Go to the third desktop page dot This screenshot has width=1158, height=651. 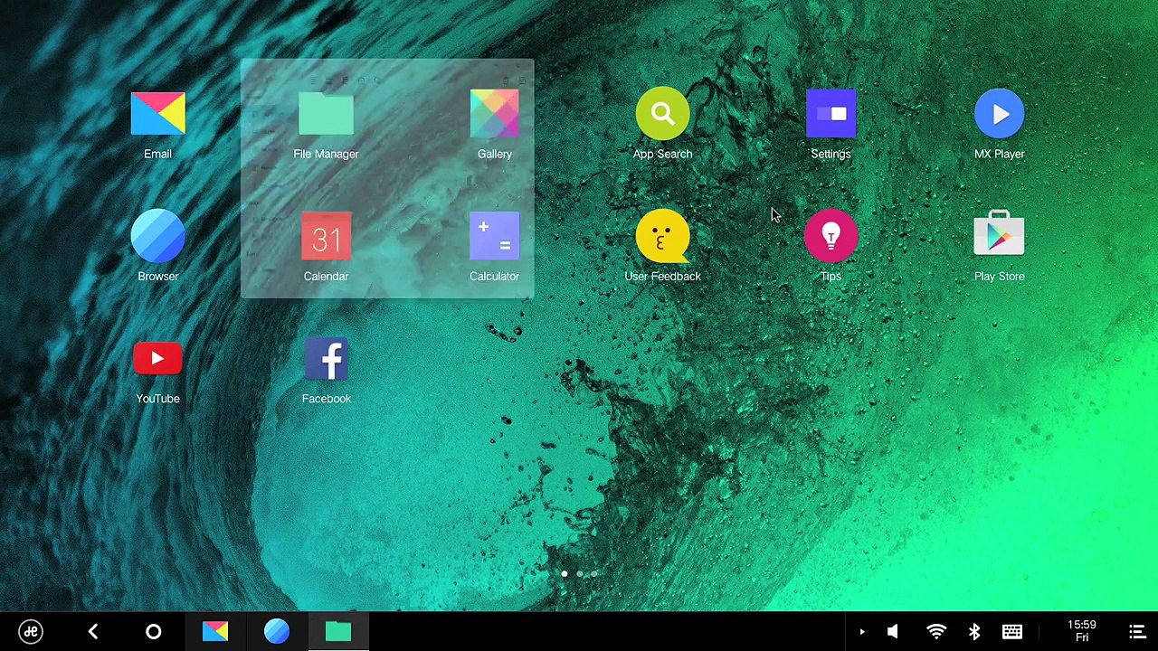593,574
